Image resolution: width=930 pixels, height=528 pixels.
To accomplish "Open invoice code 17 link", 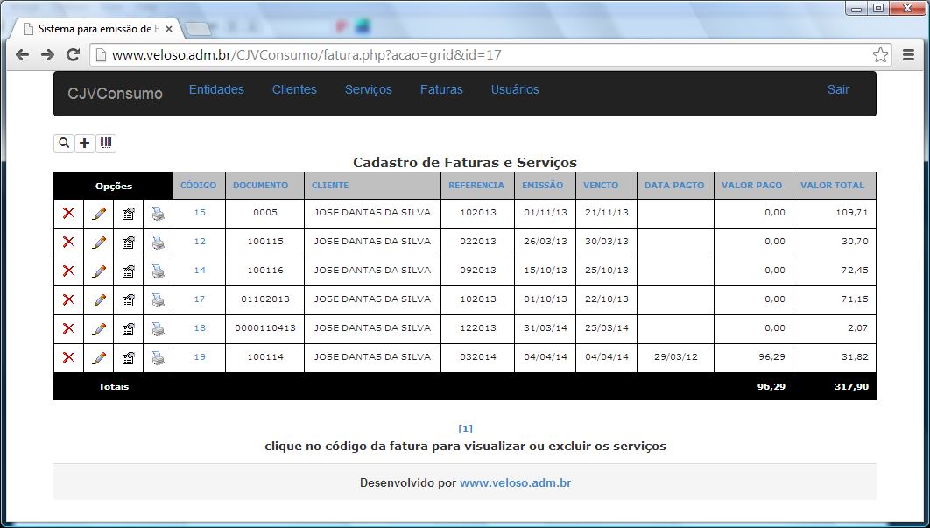I will [200, 299].
